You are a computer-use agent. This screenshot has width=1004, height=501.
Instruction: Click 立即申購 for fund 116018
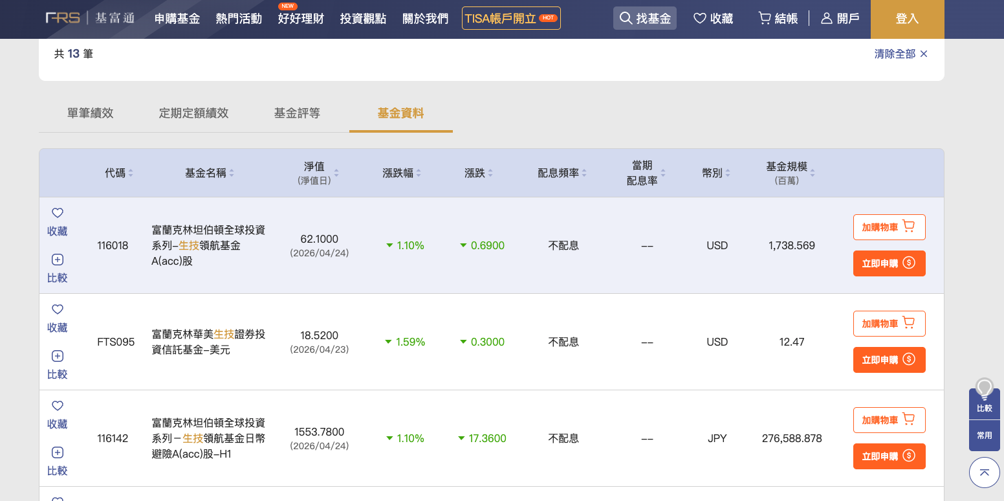coord(889,263)
